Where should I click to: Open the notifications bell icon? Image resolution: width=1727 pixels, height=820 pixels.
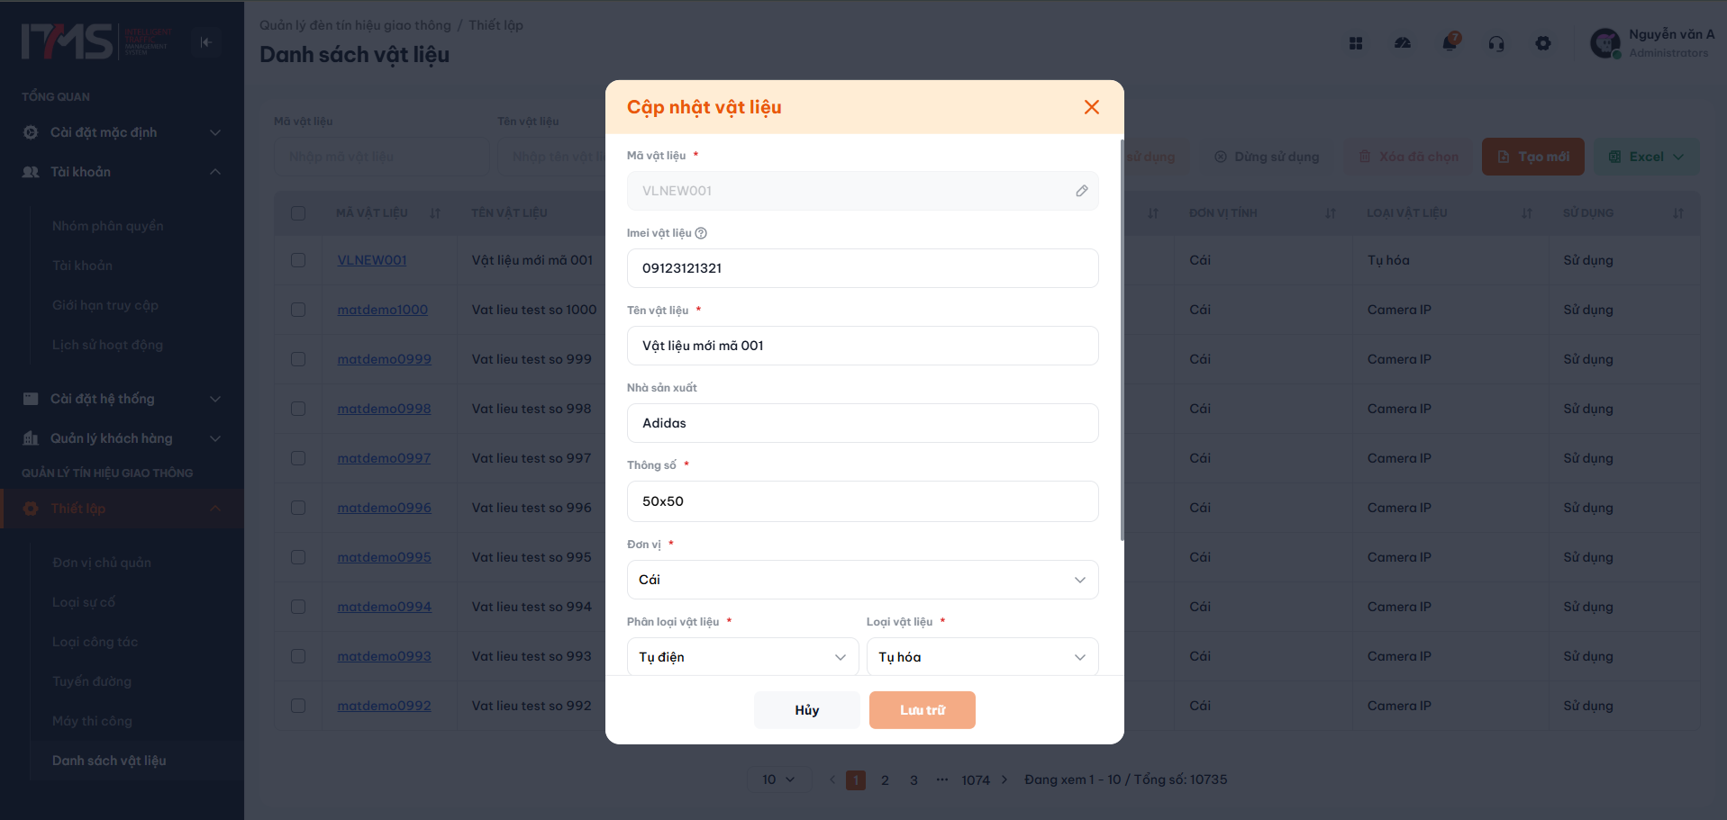click(1450, 42)
